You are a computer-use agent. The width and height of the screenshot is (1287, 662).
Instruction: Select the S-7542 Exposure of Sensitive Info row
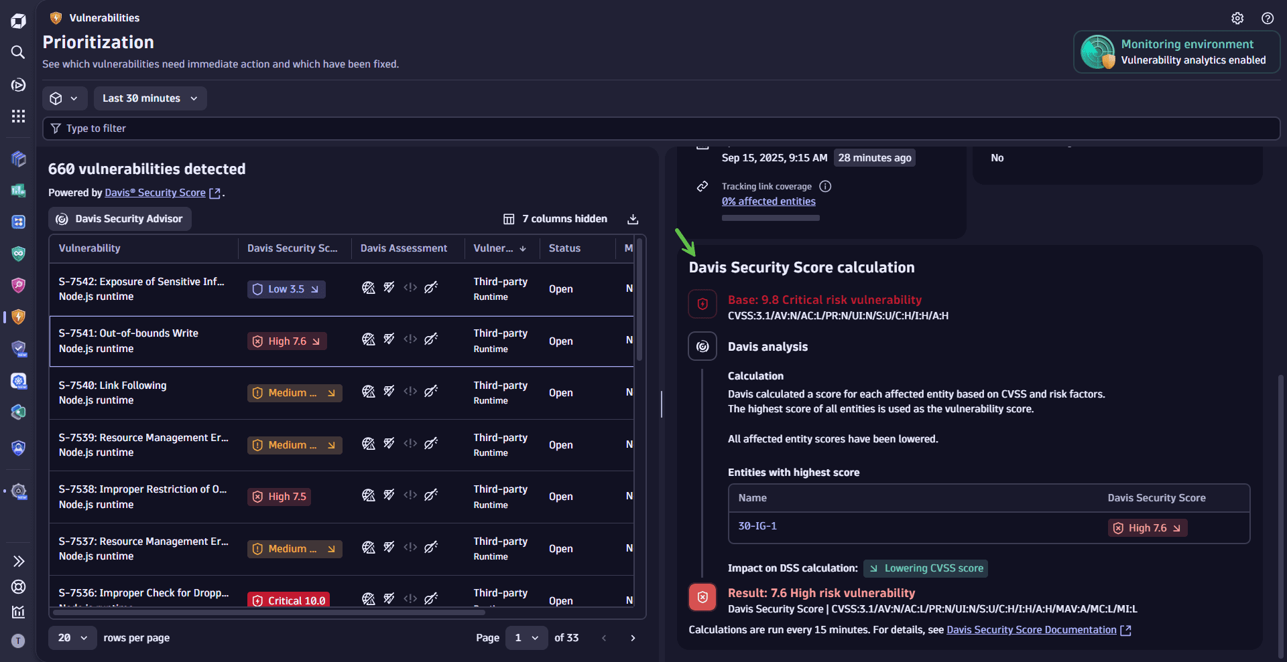[x=141, y=289]
